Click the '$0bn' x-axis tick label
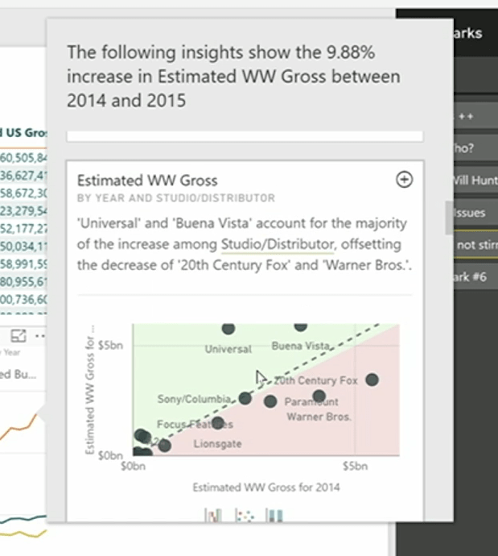Screen dimensions: 498x556 coord(133,466)
